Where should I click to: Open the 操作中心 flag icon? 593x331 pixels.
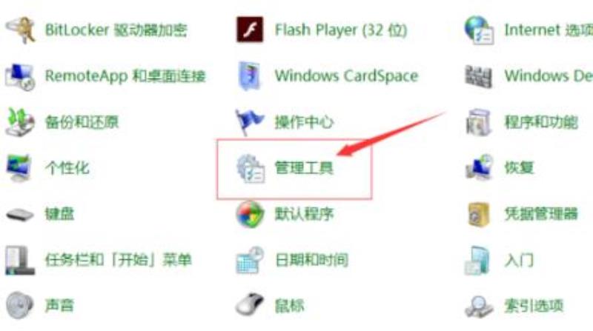249,122
